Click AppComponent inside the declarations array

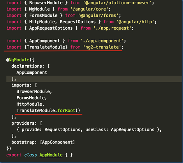tap(32, 72)
